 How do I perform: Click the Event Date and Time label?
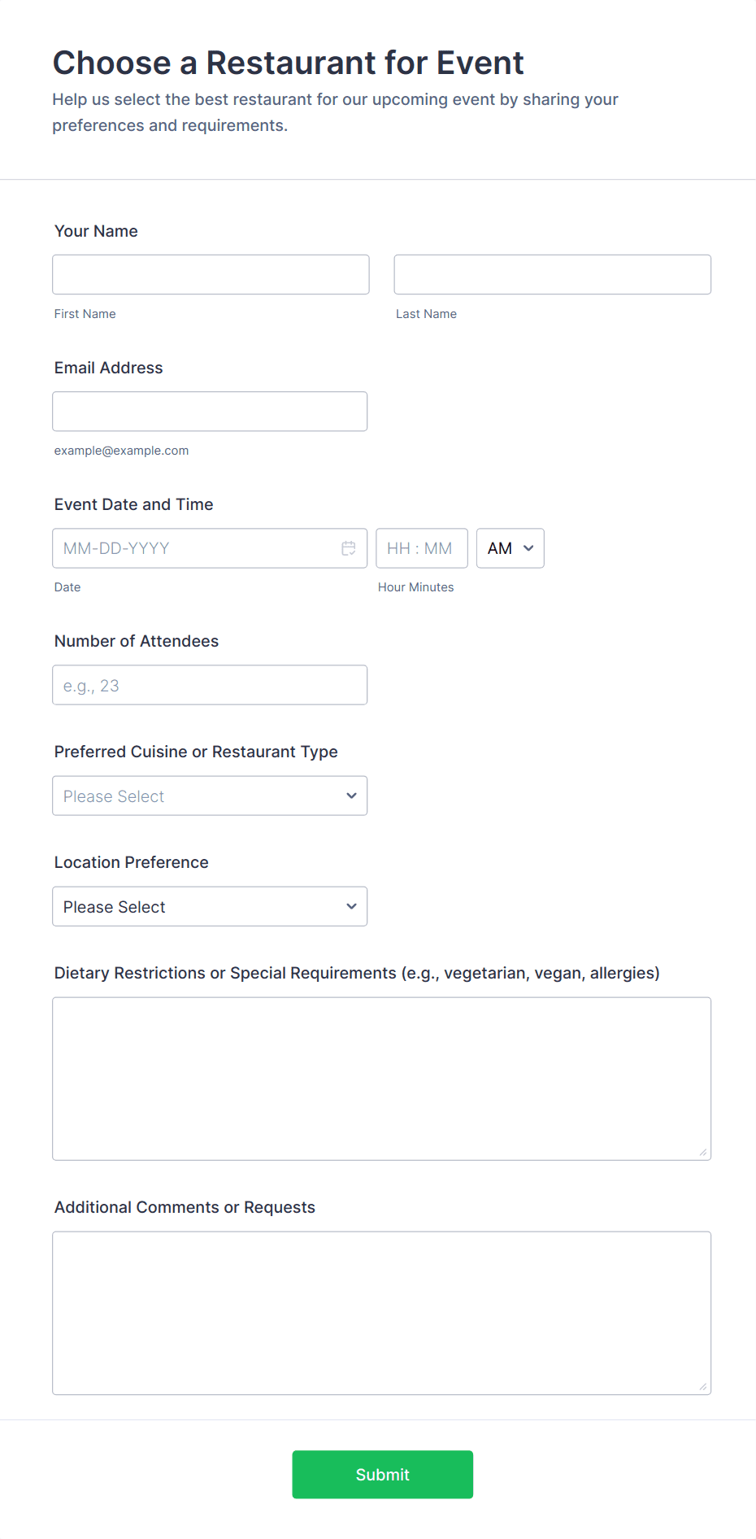coord(133,504)
